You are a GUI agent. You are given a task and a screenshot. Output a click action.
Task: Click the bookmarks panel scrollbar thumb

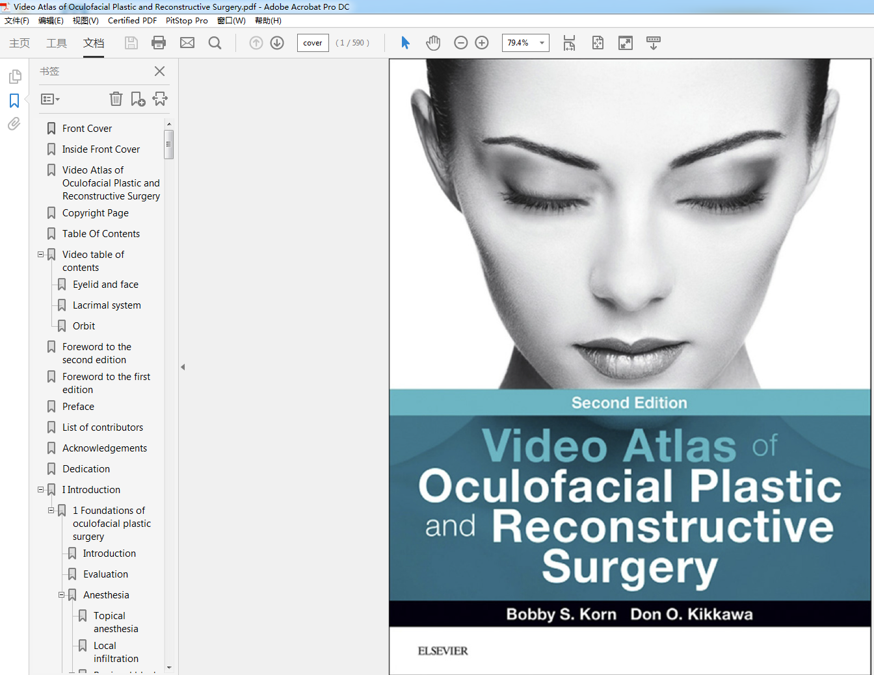[x=169, y=144]
